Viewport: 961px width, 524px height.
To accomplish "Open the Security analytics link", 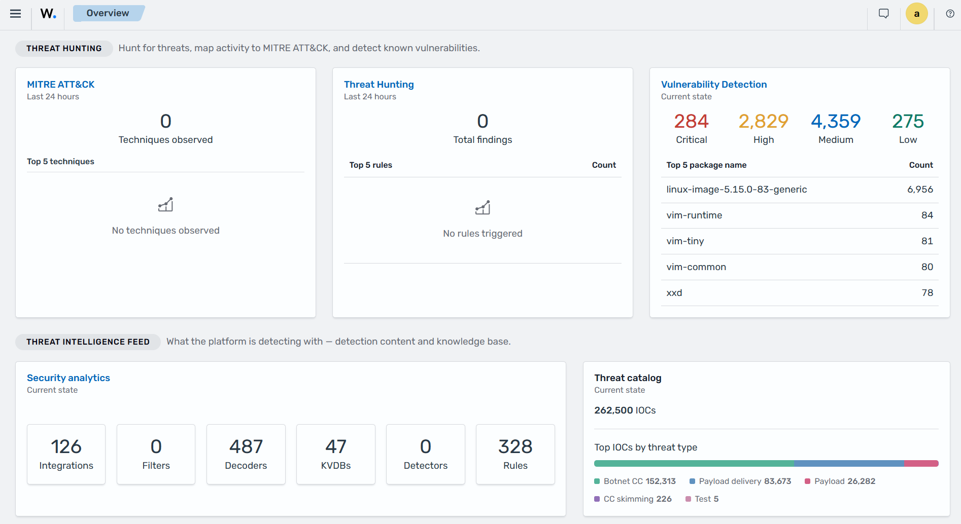I will tap(68, 378).
